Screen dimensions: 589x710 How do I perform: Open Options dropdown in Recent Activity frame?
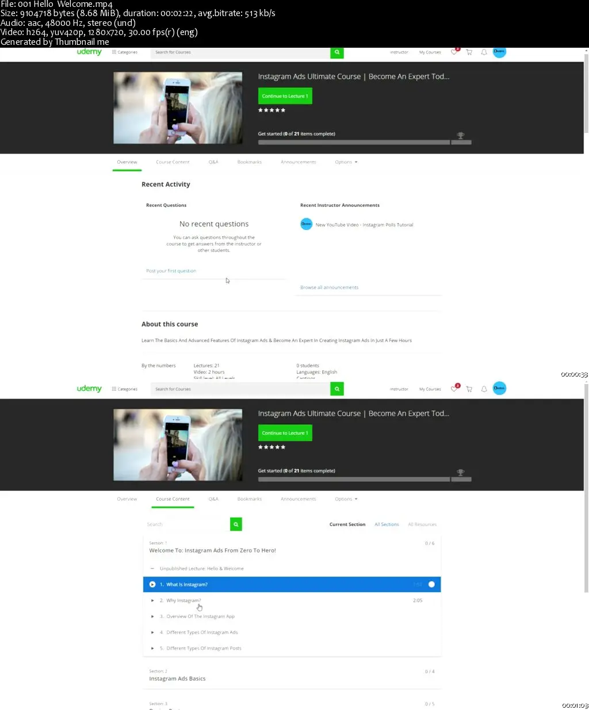click(x=346, y=162)
